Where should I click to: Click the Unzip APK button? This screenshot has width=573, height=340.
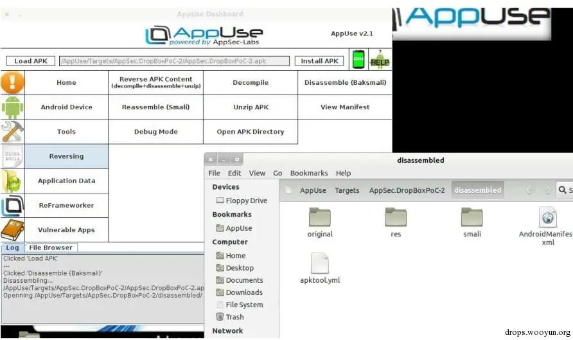point(251,107)
